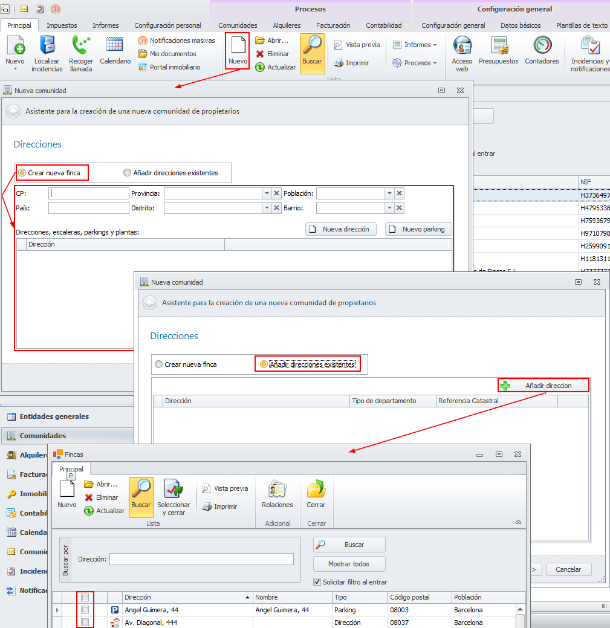Click Eliminar in Fincas window
Viewport: 610px width, 628px height.
coord(102,497)
